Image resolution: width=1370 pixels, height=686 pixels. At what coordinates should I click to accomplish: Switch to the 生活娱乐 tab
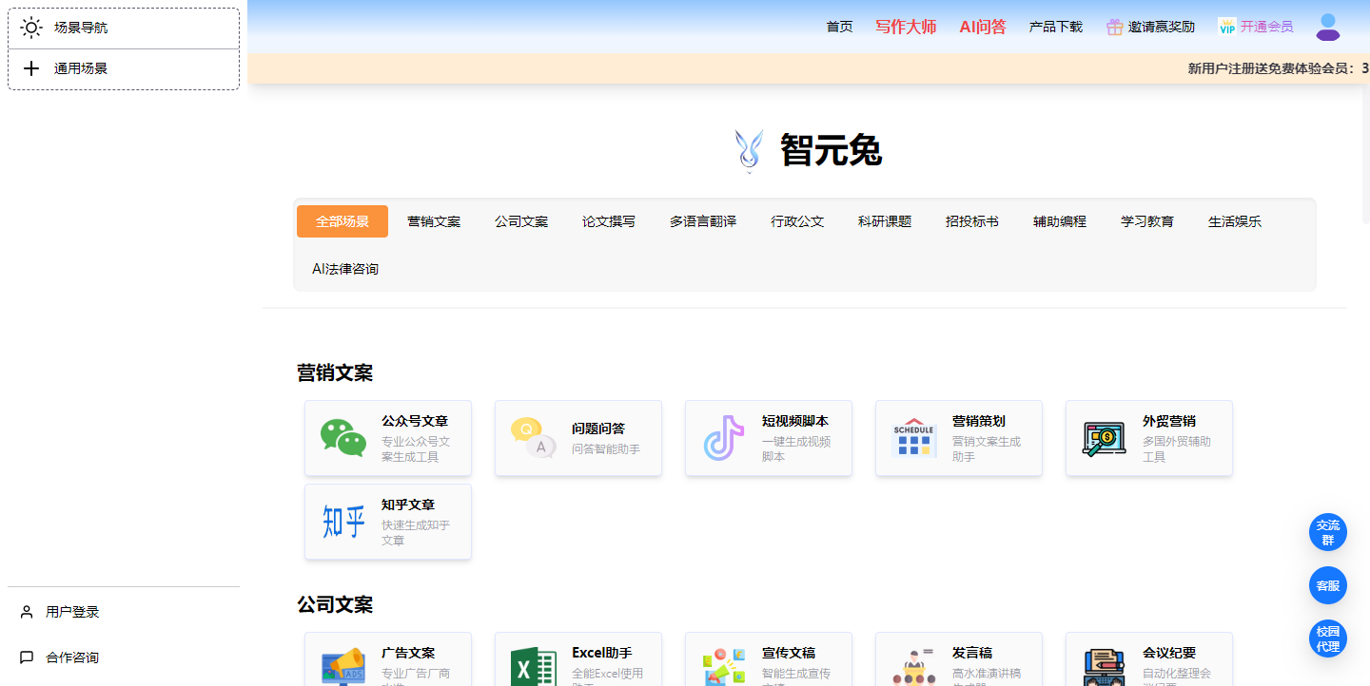1235,221
